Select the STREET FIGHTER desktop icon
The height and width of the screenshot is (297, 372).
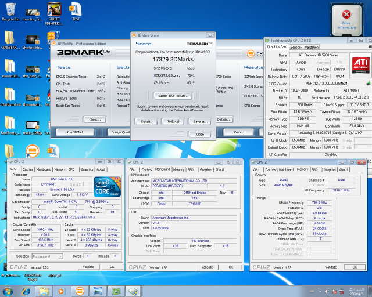pos(54,14)
